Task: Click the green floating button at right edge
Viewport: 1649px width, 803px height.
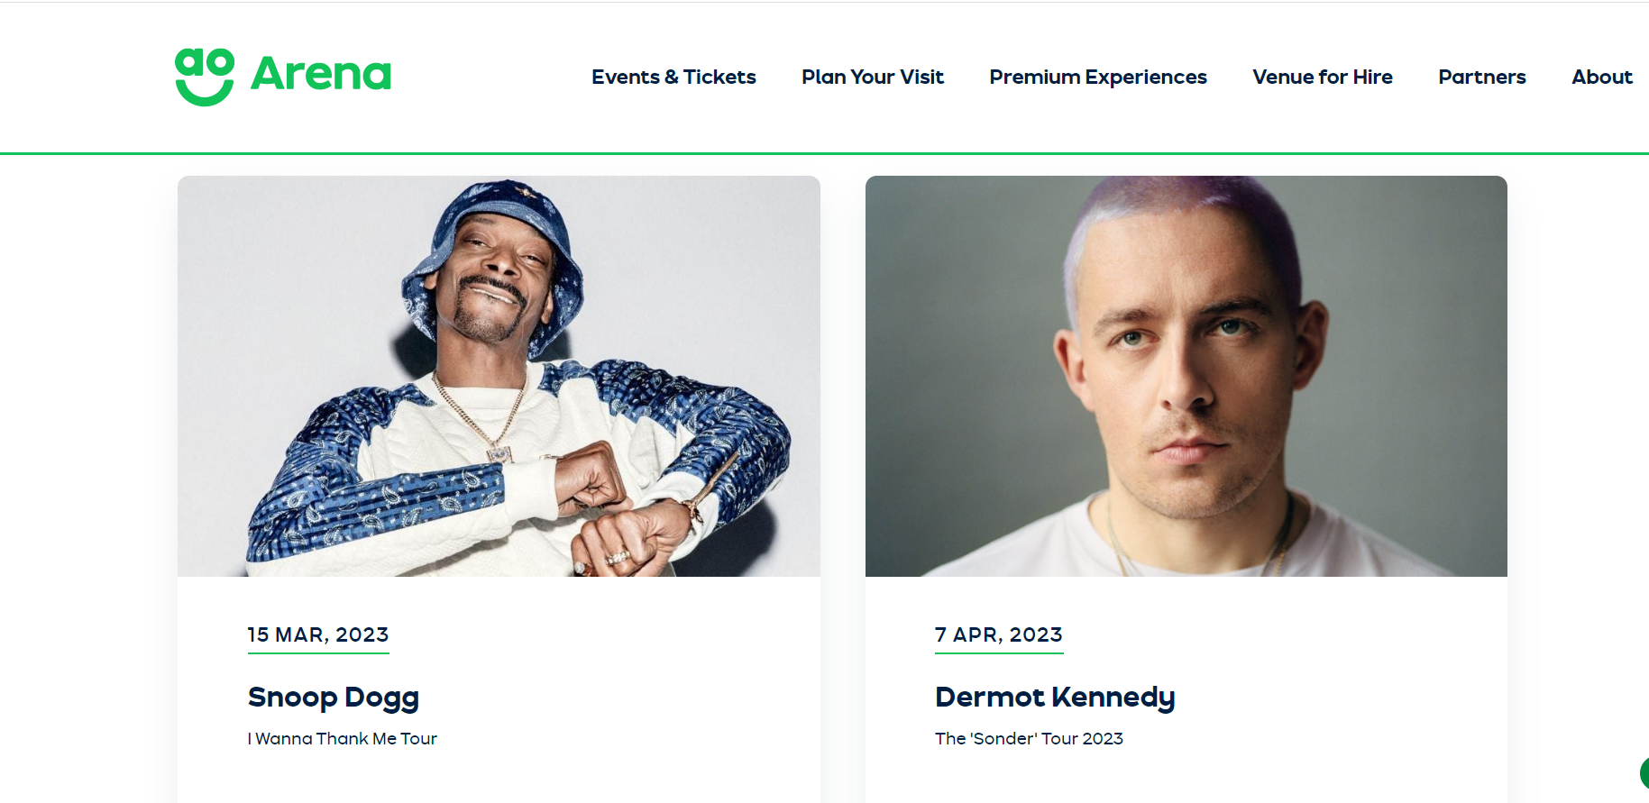Action: pos(1644,773)
